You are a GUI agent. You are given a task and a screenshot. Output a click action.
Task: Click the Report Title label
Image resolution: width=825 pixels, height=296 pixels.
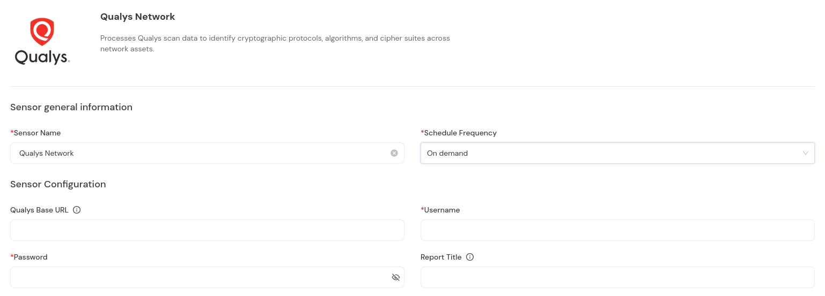(x=441, y=257)
